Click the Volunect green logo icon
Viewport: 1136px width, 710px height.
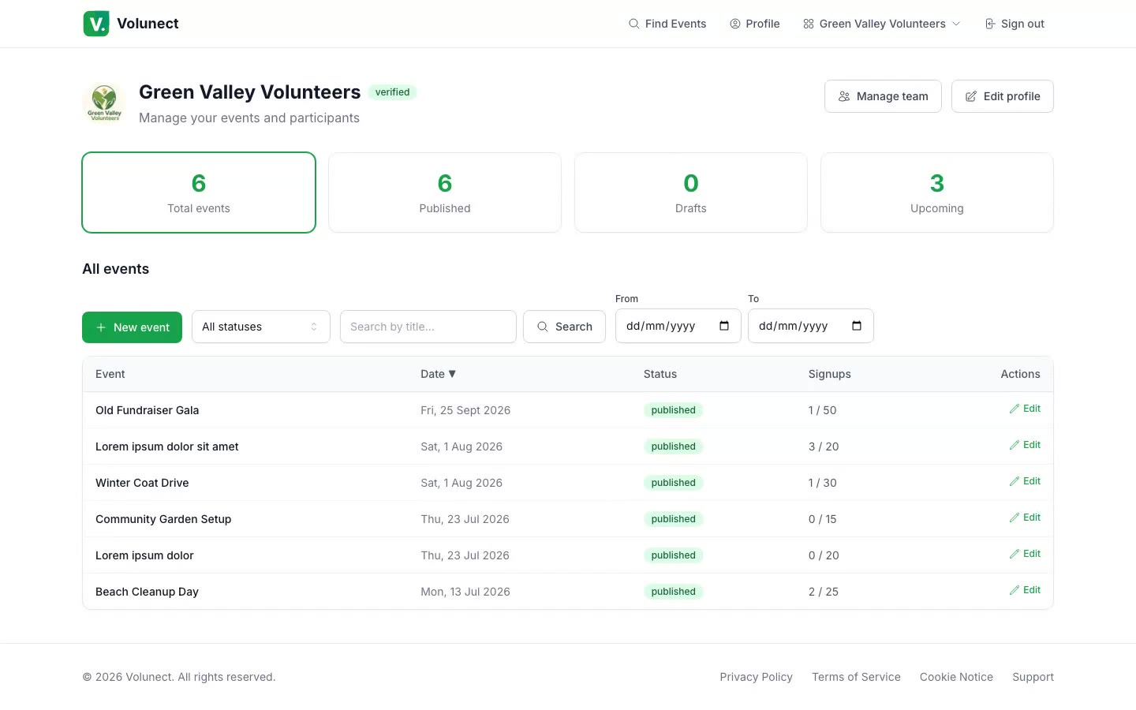point(96,24)
